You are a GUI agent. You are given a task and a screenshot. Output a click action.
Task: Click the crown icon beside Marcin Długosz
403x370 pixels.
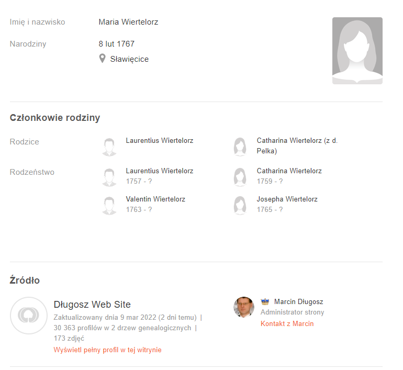coord(265,302)
